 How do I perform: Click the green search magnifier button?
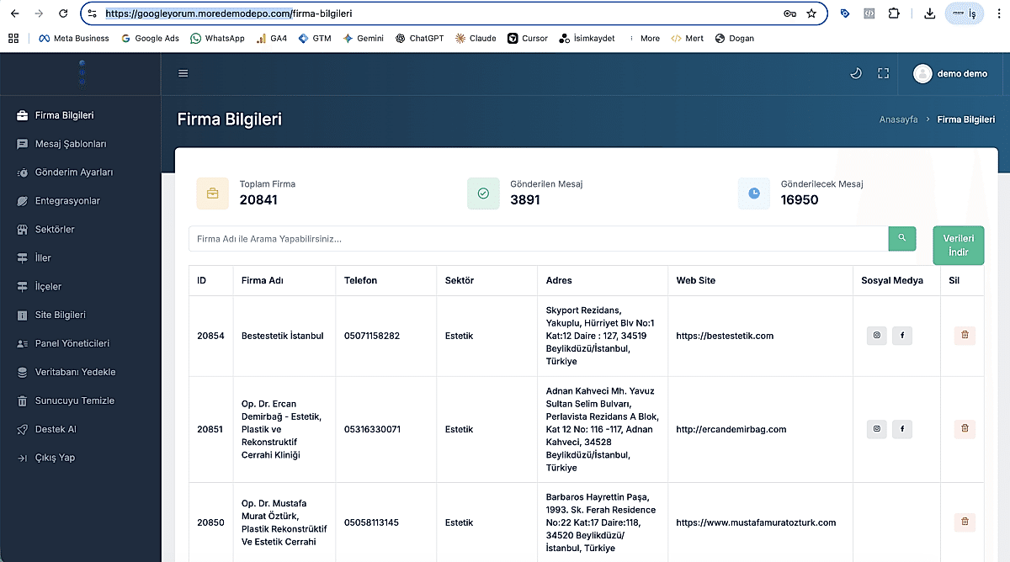point(901,238)
